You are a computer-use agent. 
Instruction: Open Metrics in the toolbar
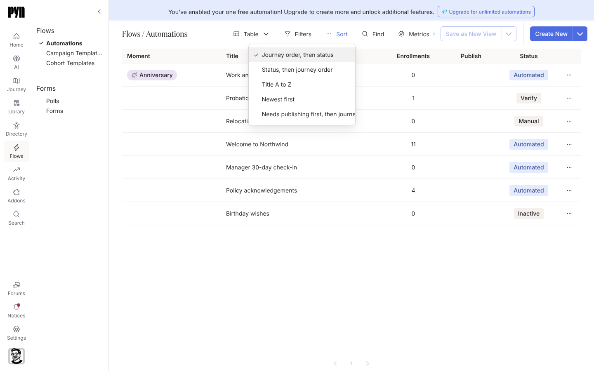414,34
